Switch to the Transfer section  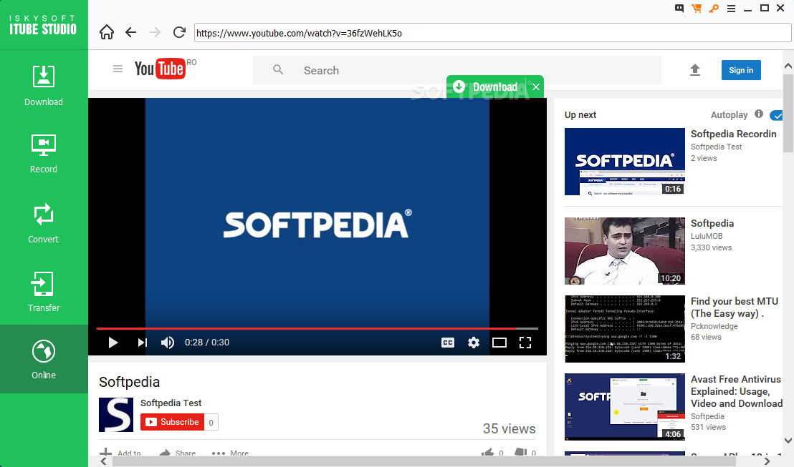tap(44, 292)
